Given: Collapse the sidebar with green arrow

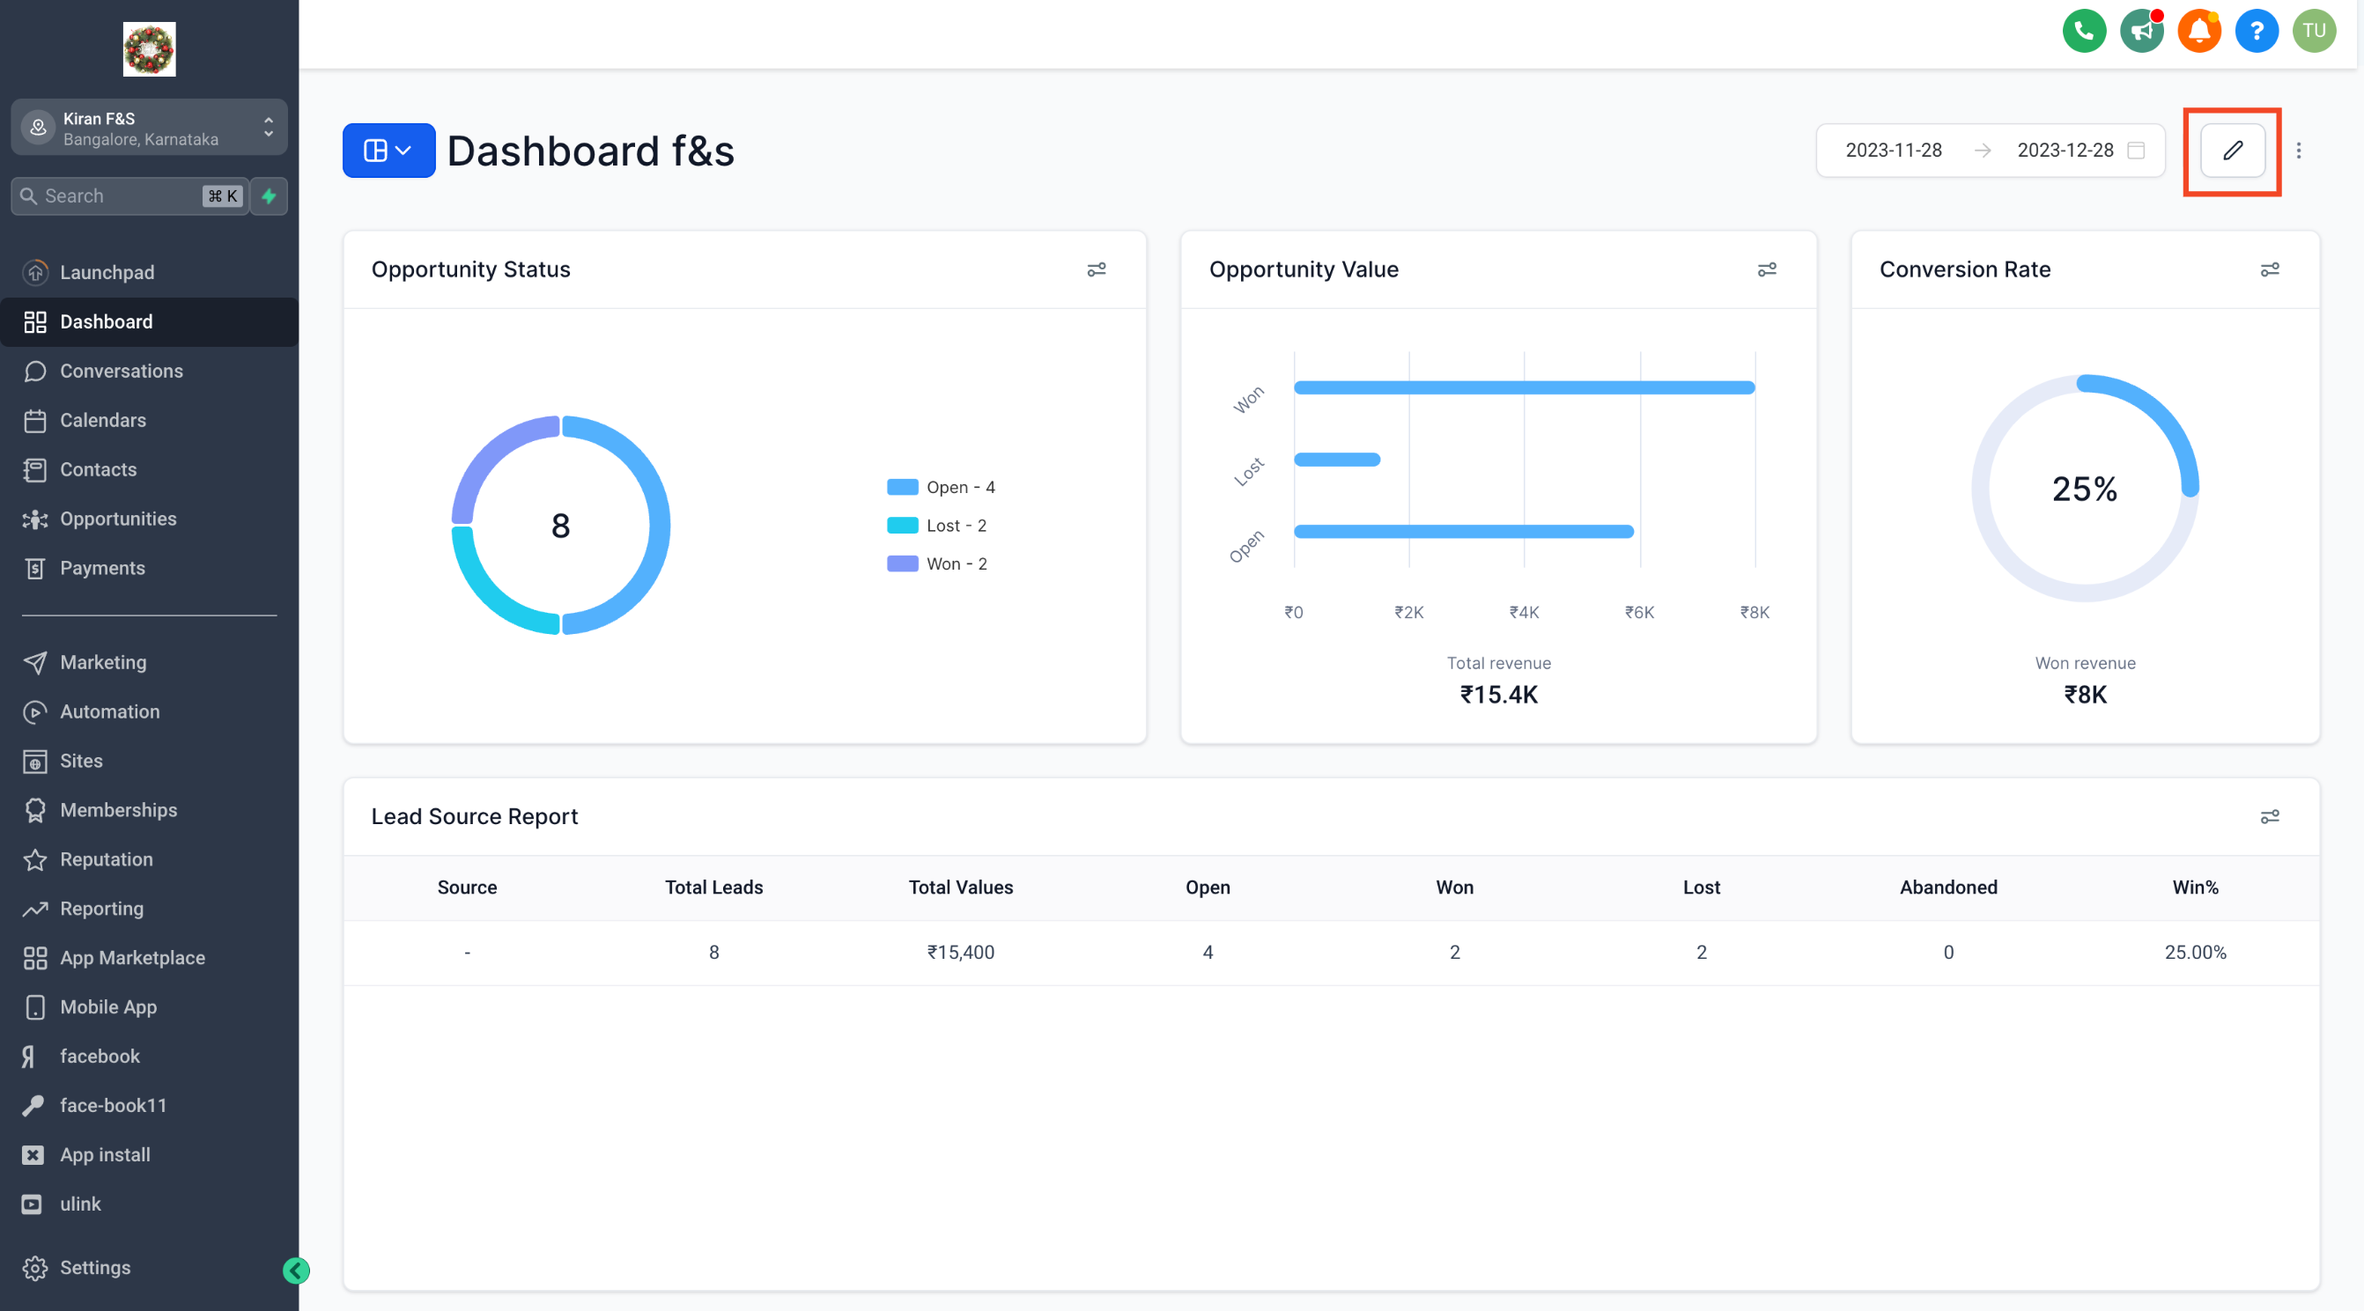Looking at the screenshot, I should (x=296, y=1270).
